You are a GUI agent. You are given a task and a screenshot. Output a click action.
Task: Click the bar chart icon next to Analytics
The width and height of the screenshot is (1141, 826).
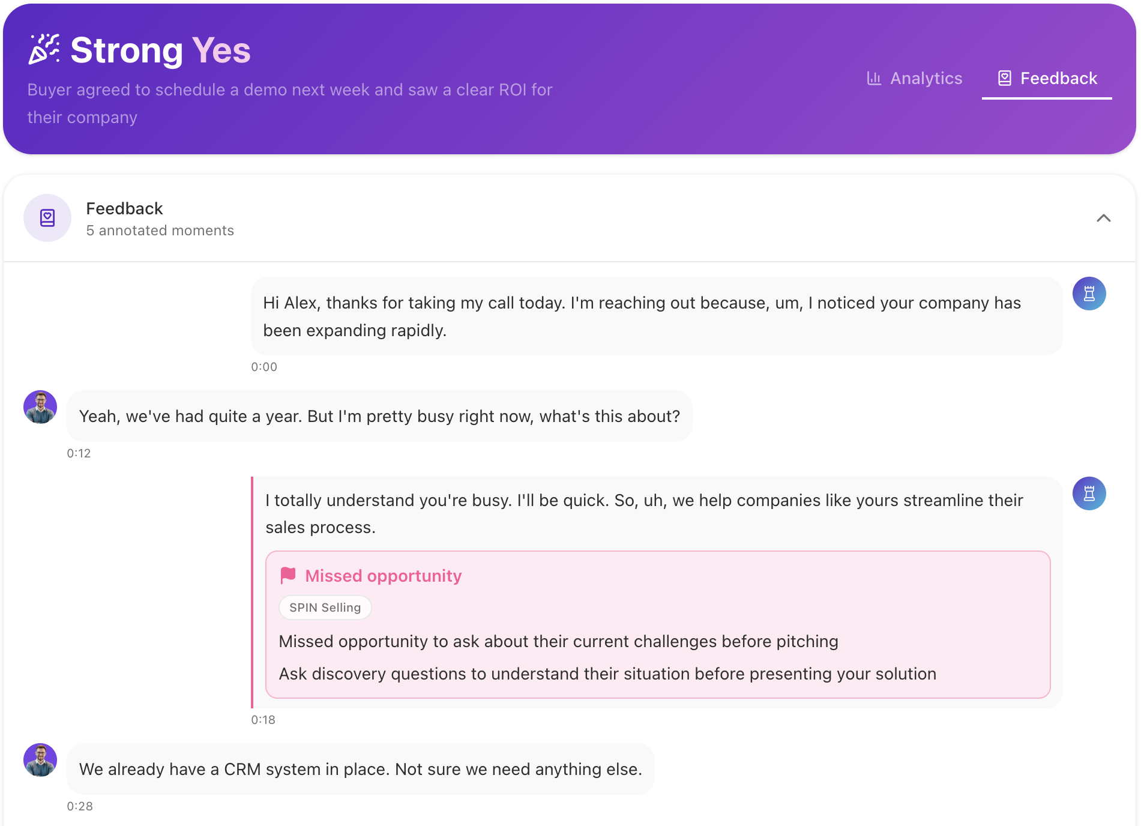875,78
